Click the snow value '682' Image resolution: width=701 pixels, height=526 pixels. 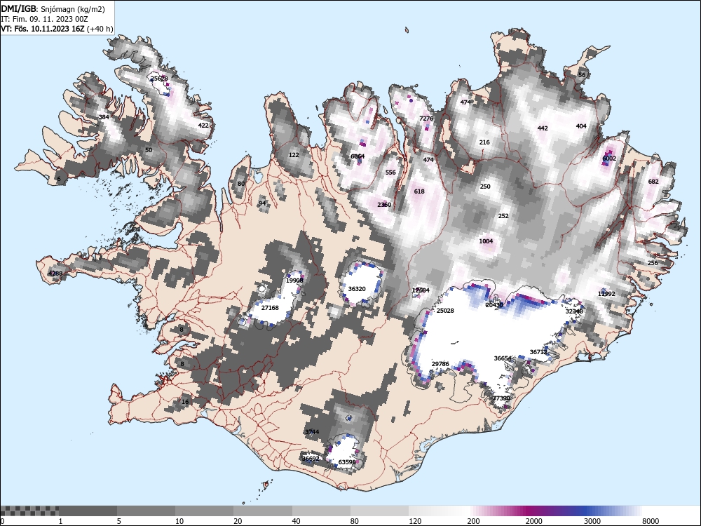pos(653,181)
